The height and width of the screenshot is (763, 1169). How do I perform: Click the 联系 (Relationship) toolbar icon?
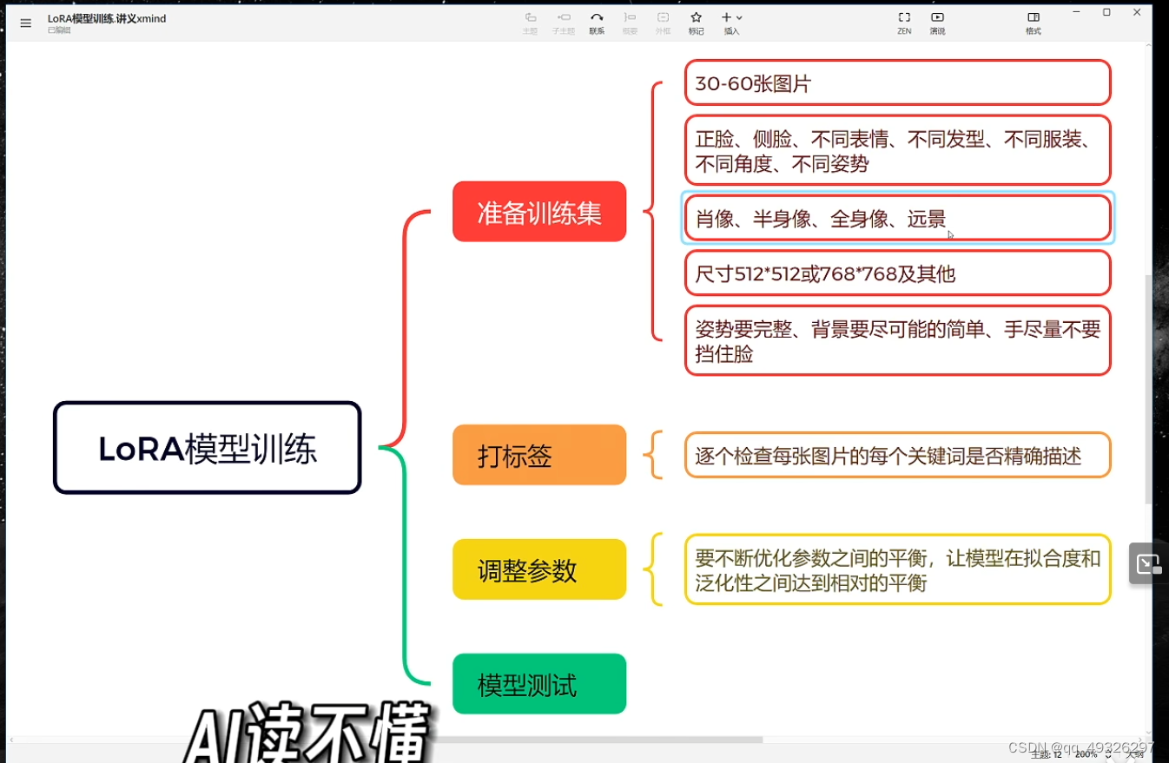(x=597, y=23)
